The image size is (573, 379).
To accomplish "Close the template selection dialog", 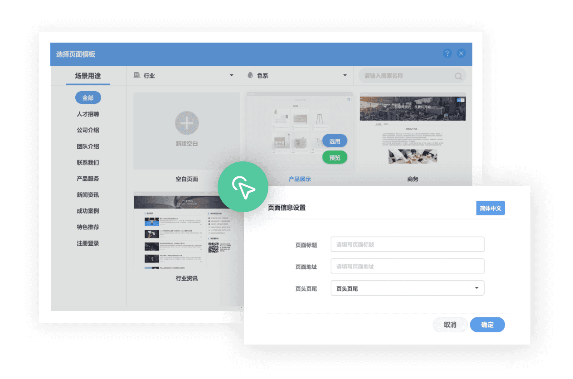I will (x=461, y=53).
